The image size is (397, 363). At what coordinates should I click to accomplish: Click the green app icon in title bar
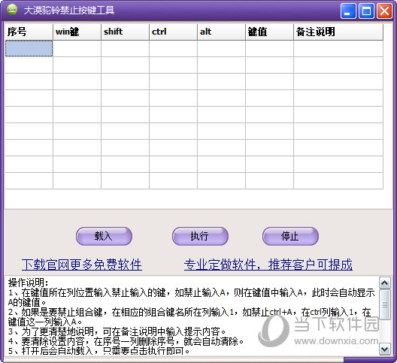click(x=12, y=10)
